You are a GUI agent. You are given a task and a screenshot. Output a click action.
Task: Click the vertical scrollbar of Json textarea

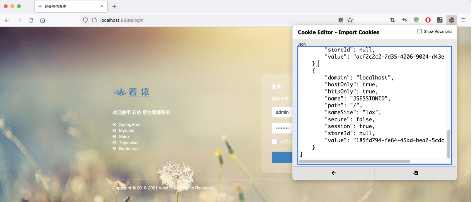coord(449,144)
